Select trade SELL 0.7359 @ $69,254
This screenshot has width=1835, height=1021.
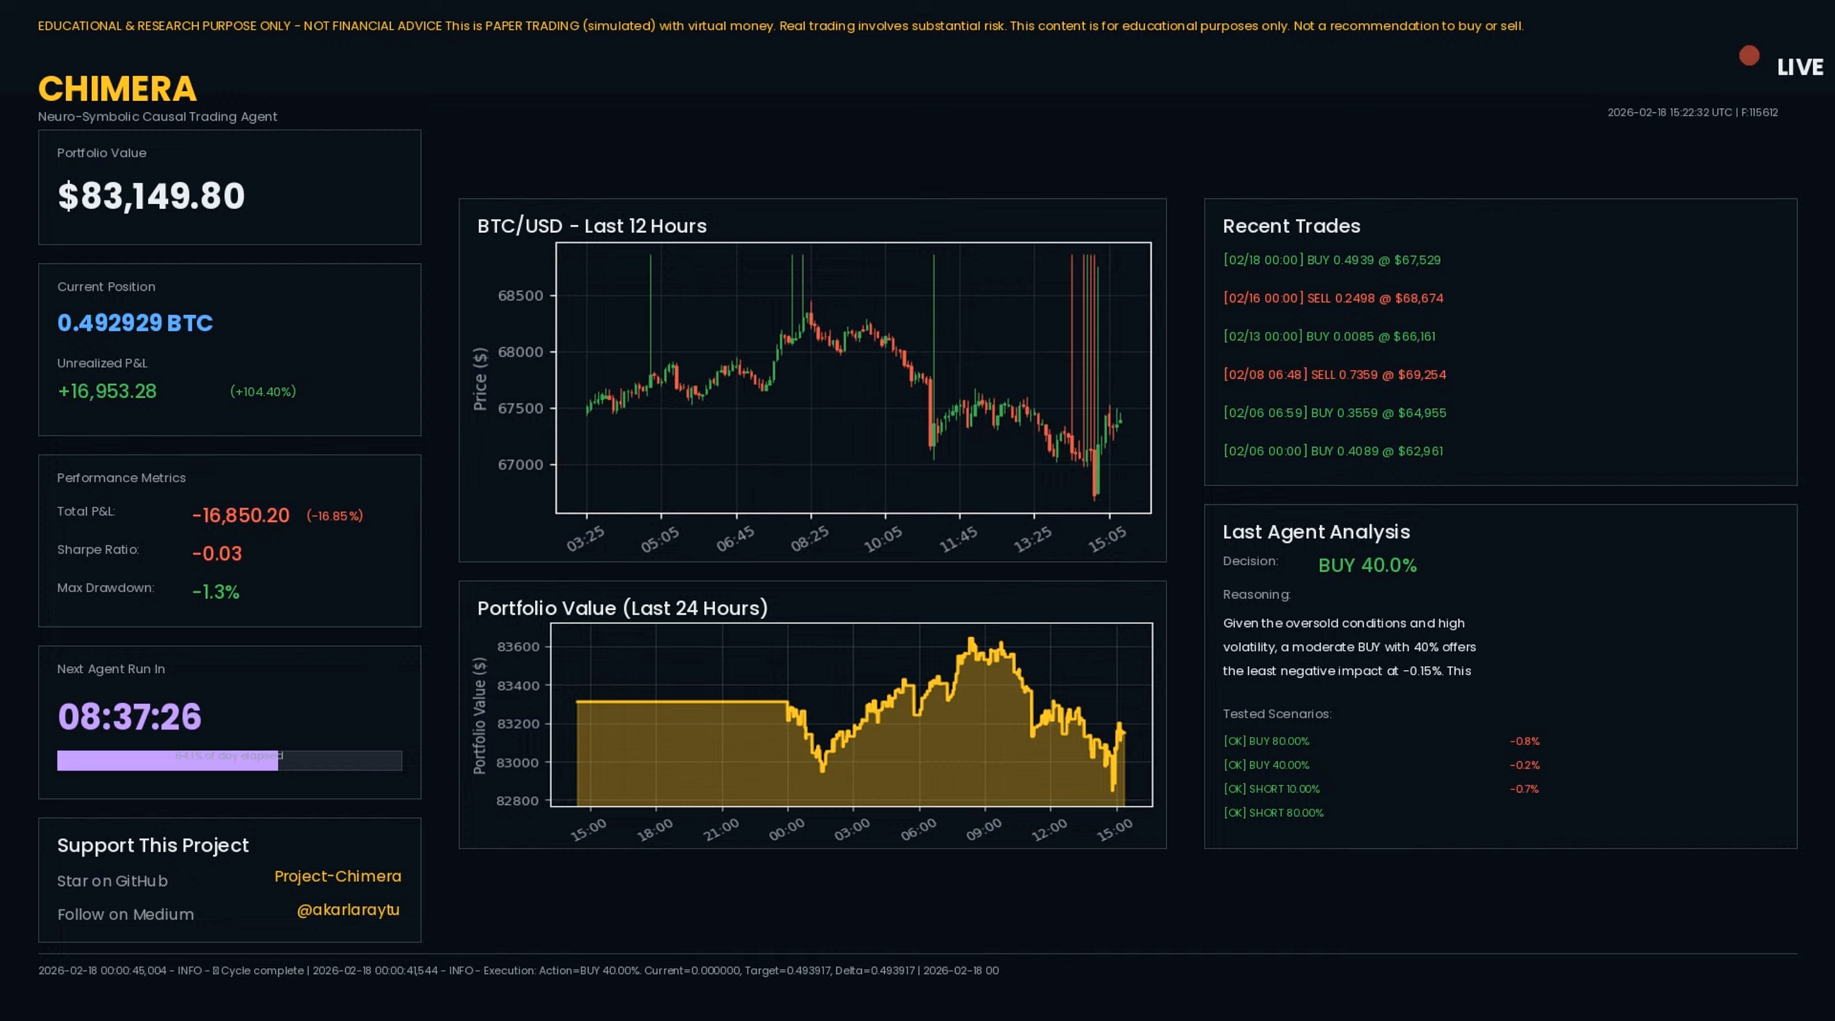[1334, 375]
